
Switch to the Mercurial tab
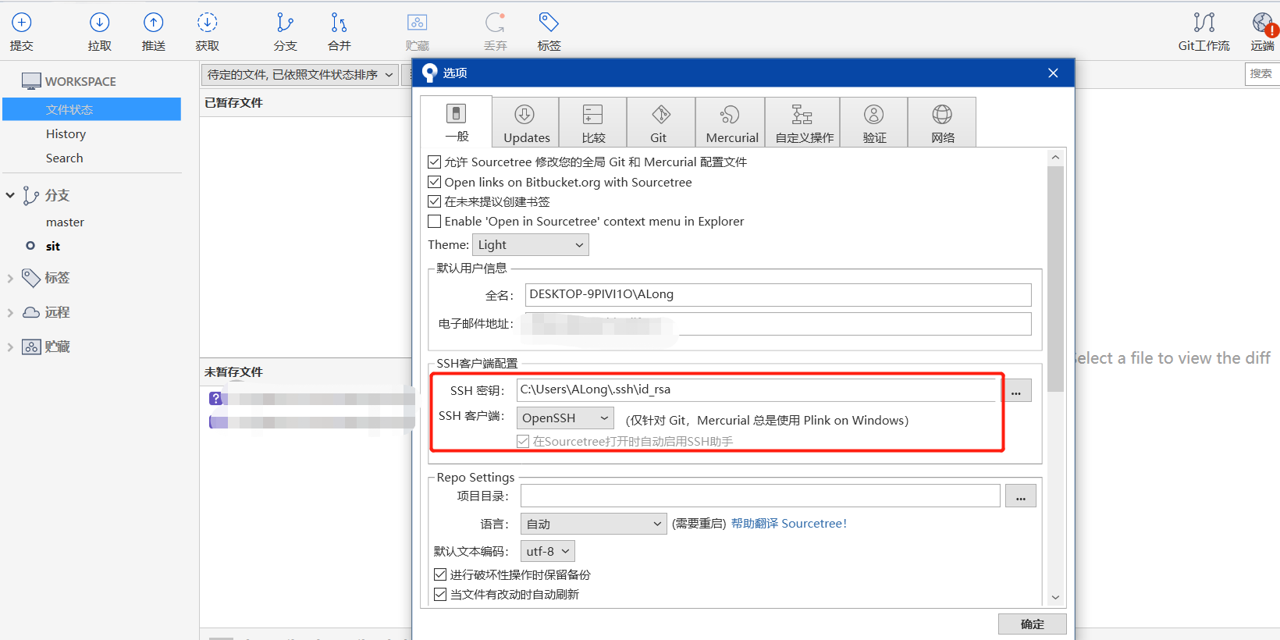tap(731, 123)
